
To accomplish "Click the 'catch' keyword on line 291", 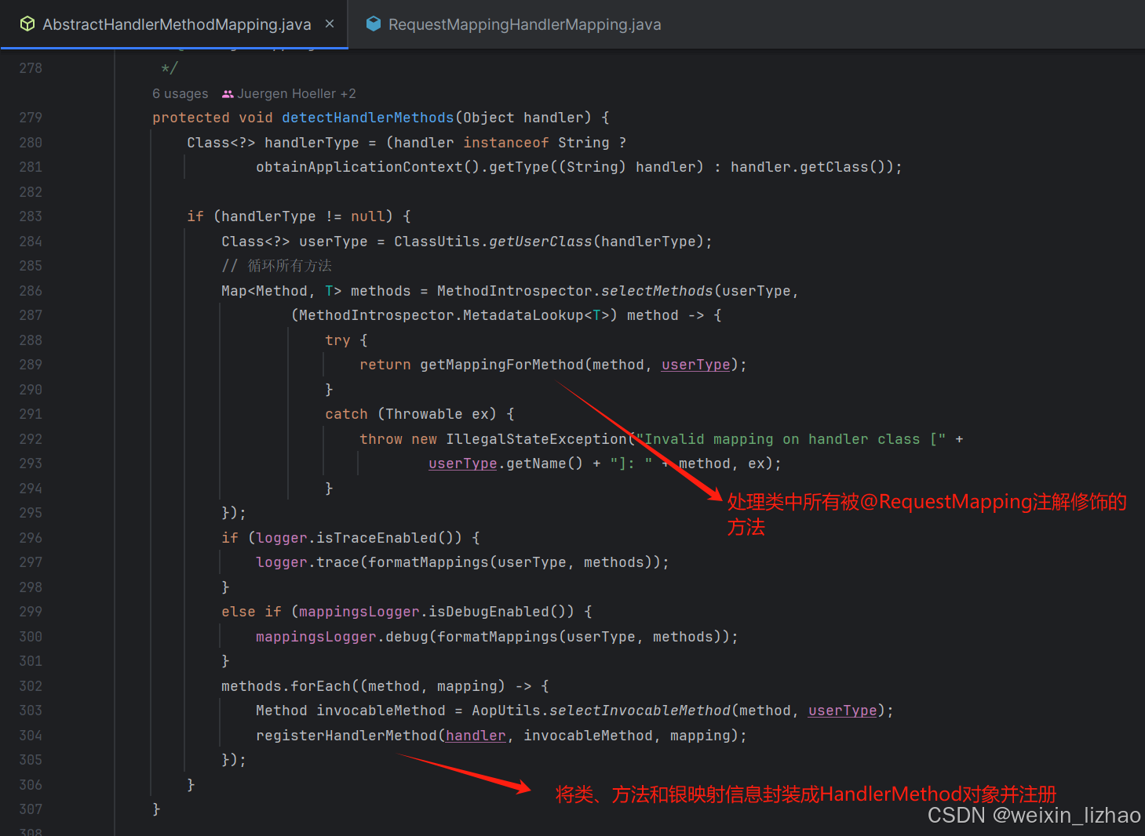I will click(x=346, y=414).
